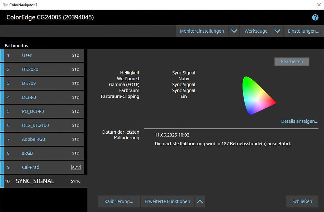Click the Farbraum-Clipping value Ein
Viewport: 324px width, 212px height.
pos(183,96)
